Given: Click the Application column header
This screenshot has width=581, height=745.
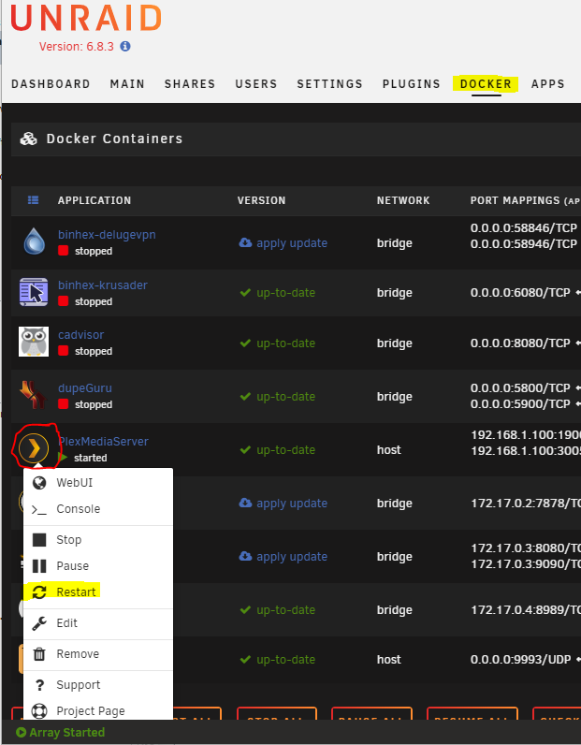Looking at the screenshot, I should coord(94,200).
